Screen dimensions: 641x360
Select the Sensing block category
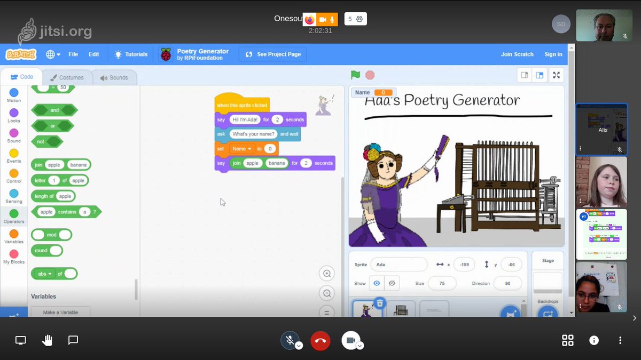[x=14, y=196]
